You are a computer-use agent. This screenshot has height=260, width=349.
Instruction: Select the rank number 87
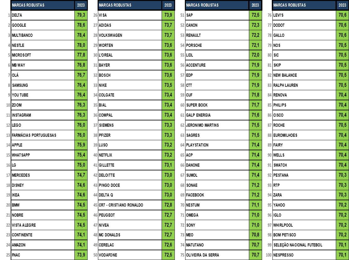[x=269, y=125]
